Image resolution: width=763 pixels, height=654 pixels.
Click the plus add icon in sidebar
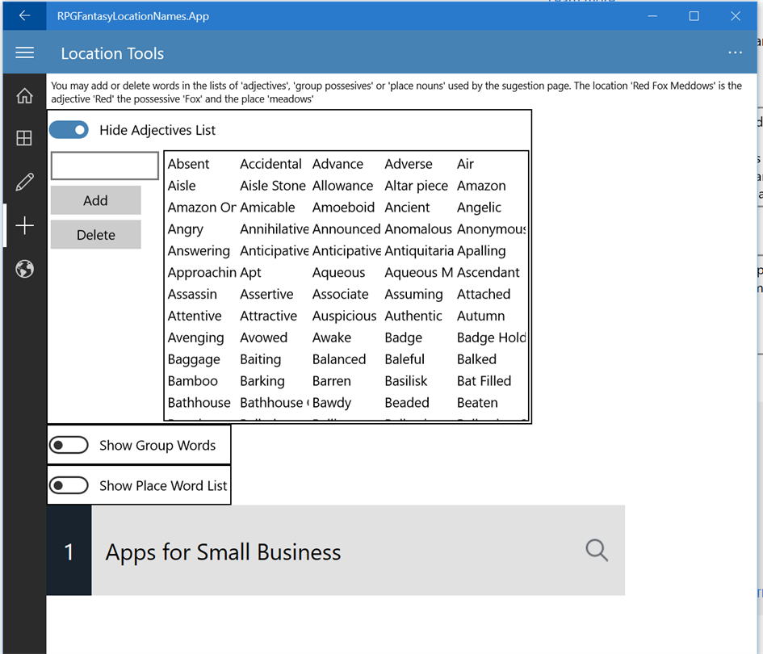(x=24, y=225)
